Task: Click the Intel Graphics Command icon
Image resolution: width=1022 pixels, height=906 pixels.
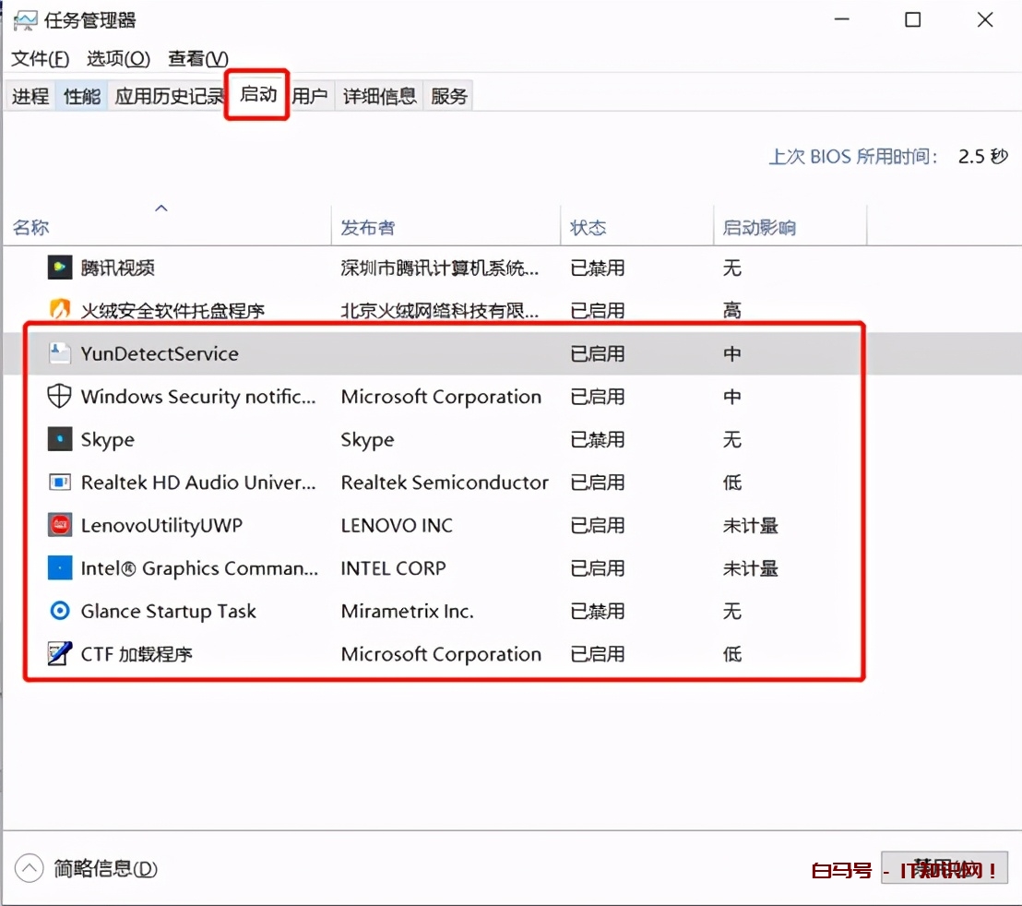Action: click(x=57, y=568)
